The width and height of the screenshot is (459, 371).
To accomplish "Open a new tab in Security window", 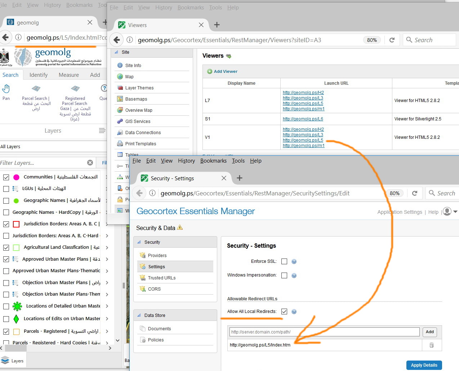I will coord(240,178).
